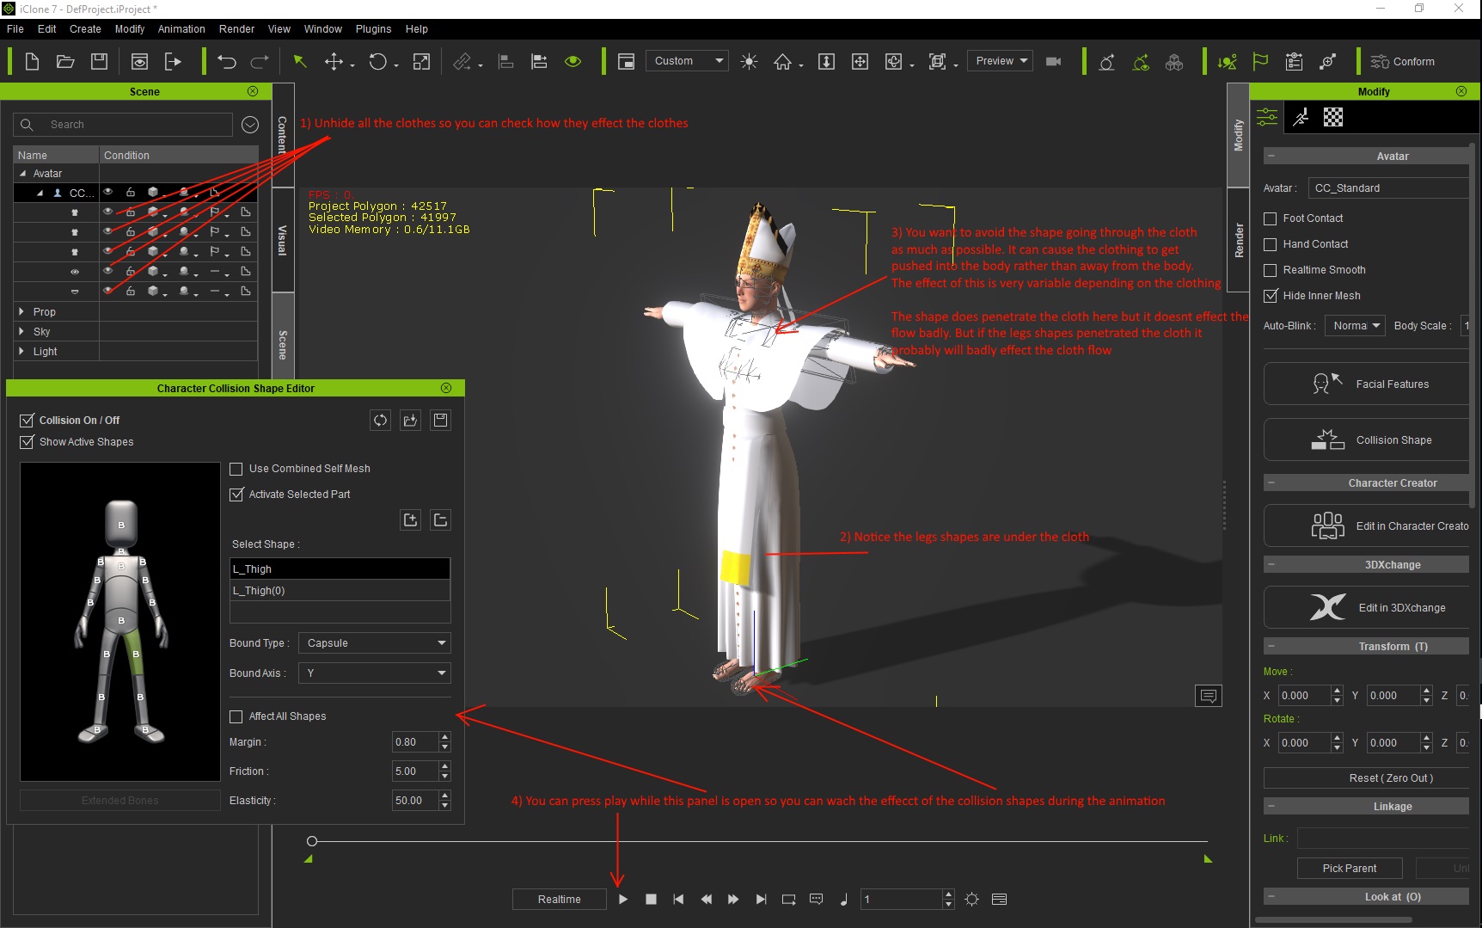Switch to the Content side tab
1482x928 pixels.
coord(283,135)
